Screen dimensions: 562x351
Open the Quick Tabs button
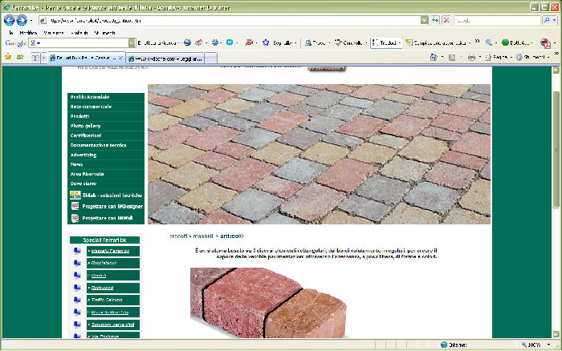[35, 58]
